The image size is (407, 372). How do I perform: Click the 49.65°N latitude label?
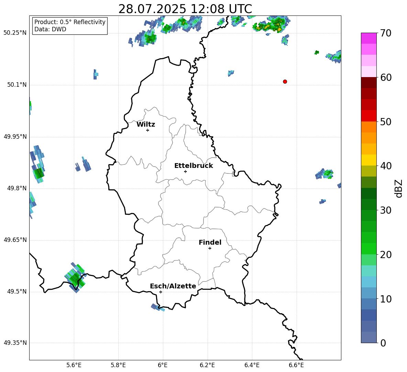pyautogui.click(x=15, y=240)
